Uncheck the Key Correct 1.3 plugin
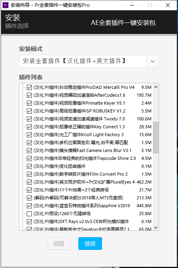Screen dimensions: 178x268 coord(29,127)
